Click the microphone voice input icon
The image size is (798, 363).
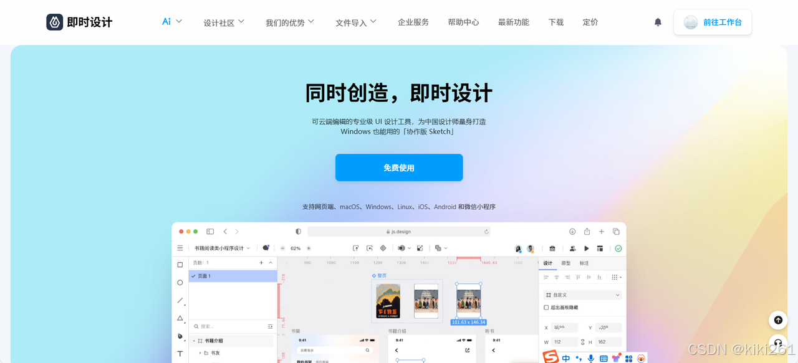click(x=591, y=358)
